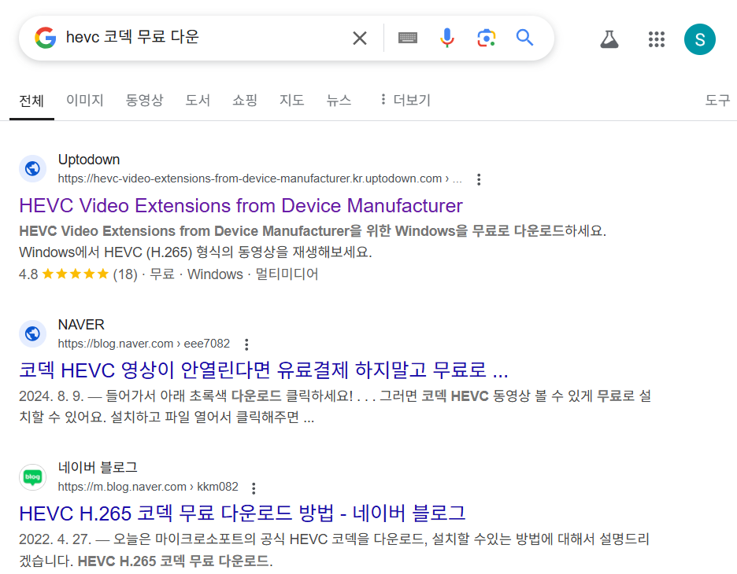Image resolution: width=737 pixels, height=574 pixels.
Task: Open the 코덱 HEVC 영상이 안열린다면 link
Action: point(264,370)
